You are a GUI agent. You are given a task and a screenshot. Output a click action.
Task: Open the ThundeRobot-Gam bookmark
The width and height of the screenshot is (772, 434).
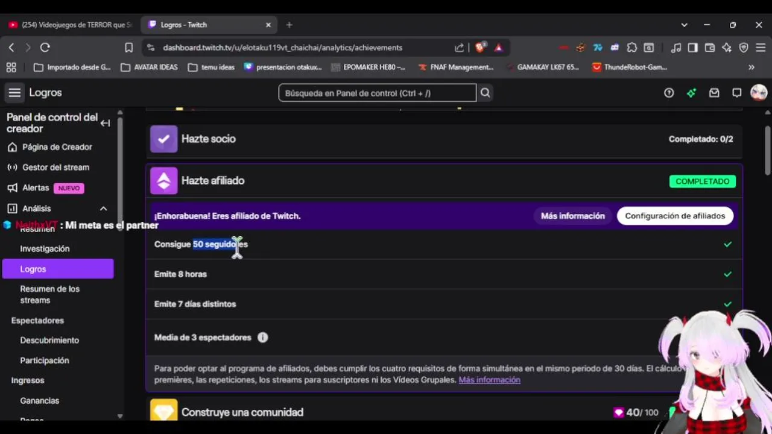tap(630, 67)
